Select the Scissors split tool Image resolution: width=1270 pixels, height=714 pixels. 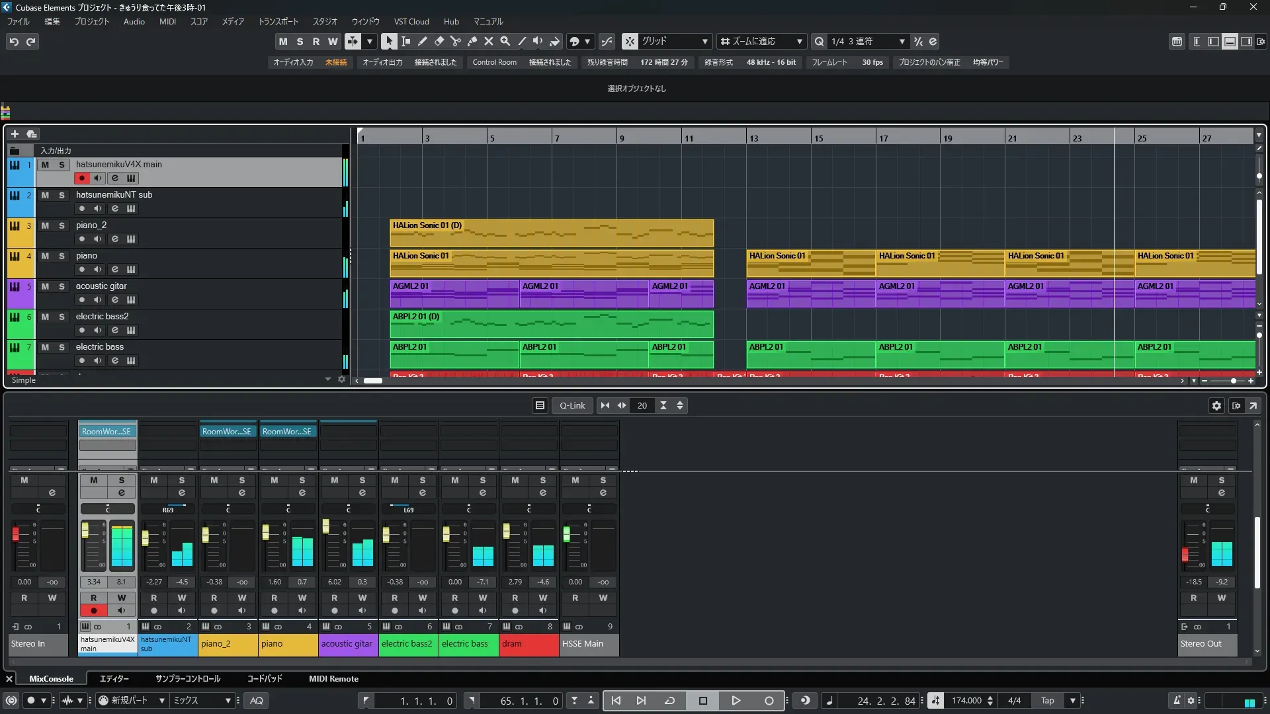pyautogui.click(x=455, y=41)
